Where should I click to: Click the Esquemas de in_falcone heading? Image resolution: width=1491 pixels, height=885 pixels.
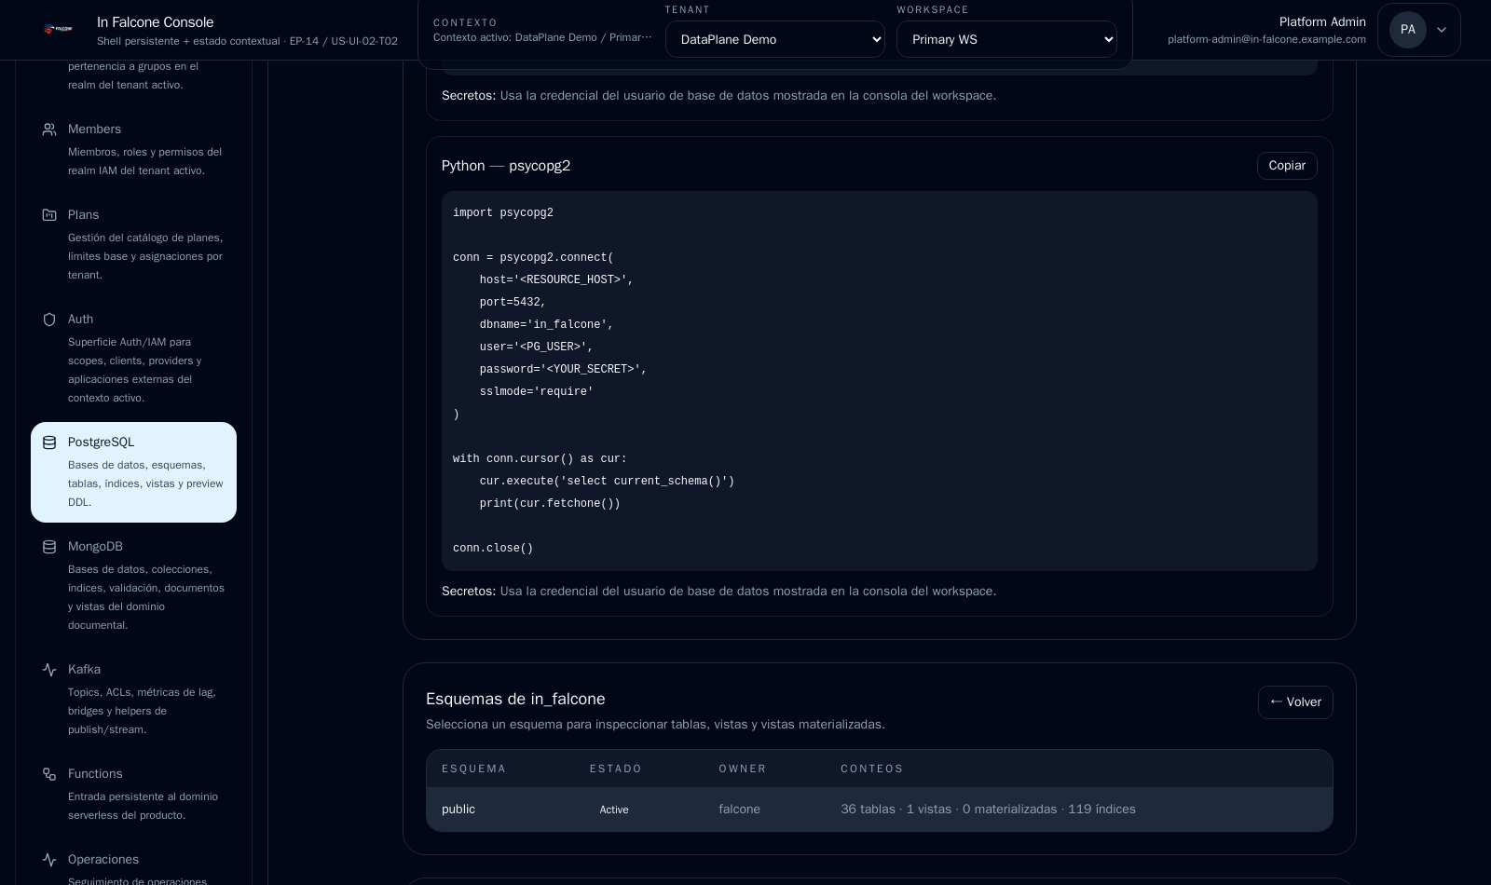click(515, 699)
